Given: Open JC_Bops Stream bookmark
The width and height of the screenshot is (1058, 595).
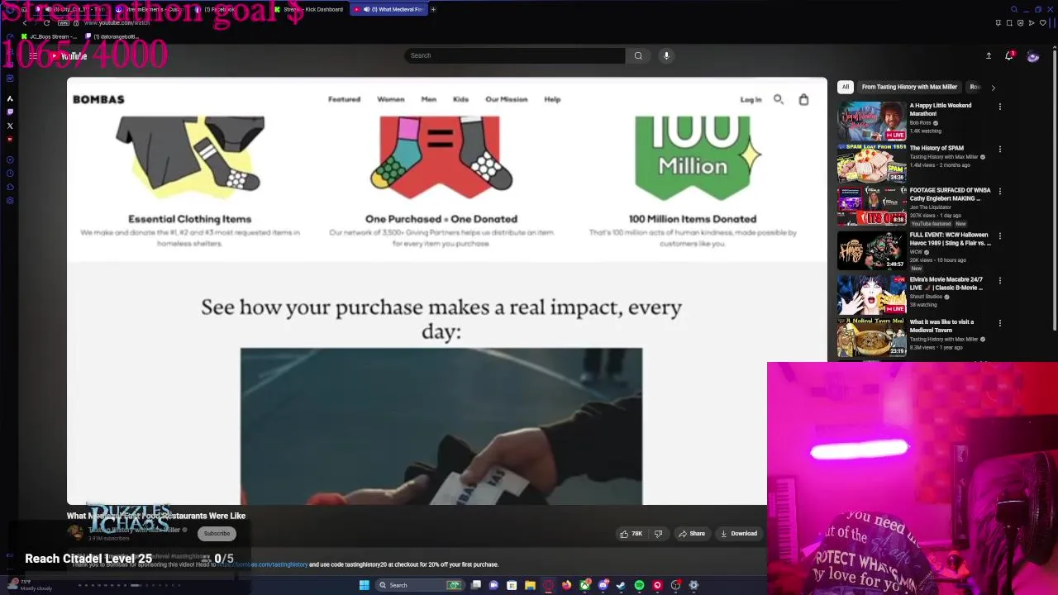Looking at the screenshot, I should pyautogui.click(x=49, y=36).
